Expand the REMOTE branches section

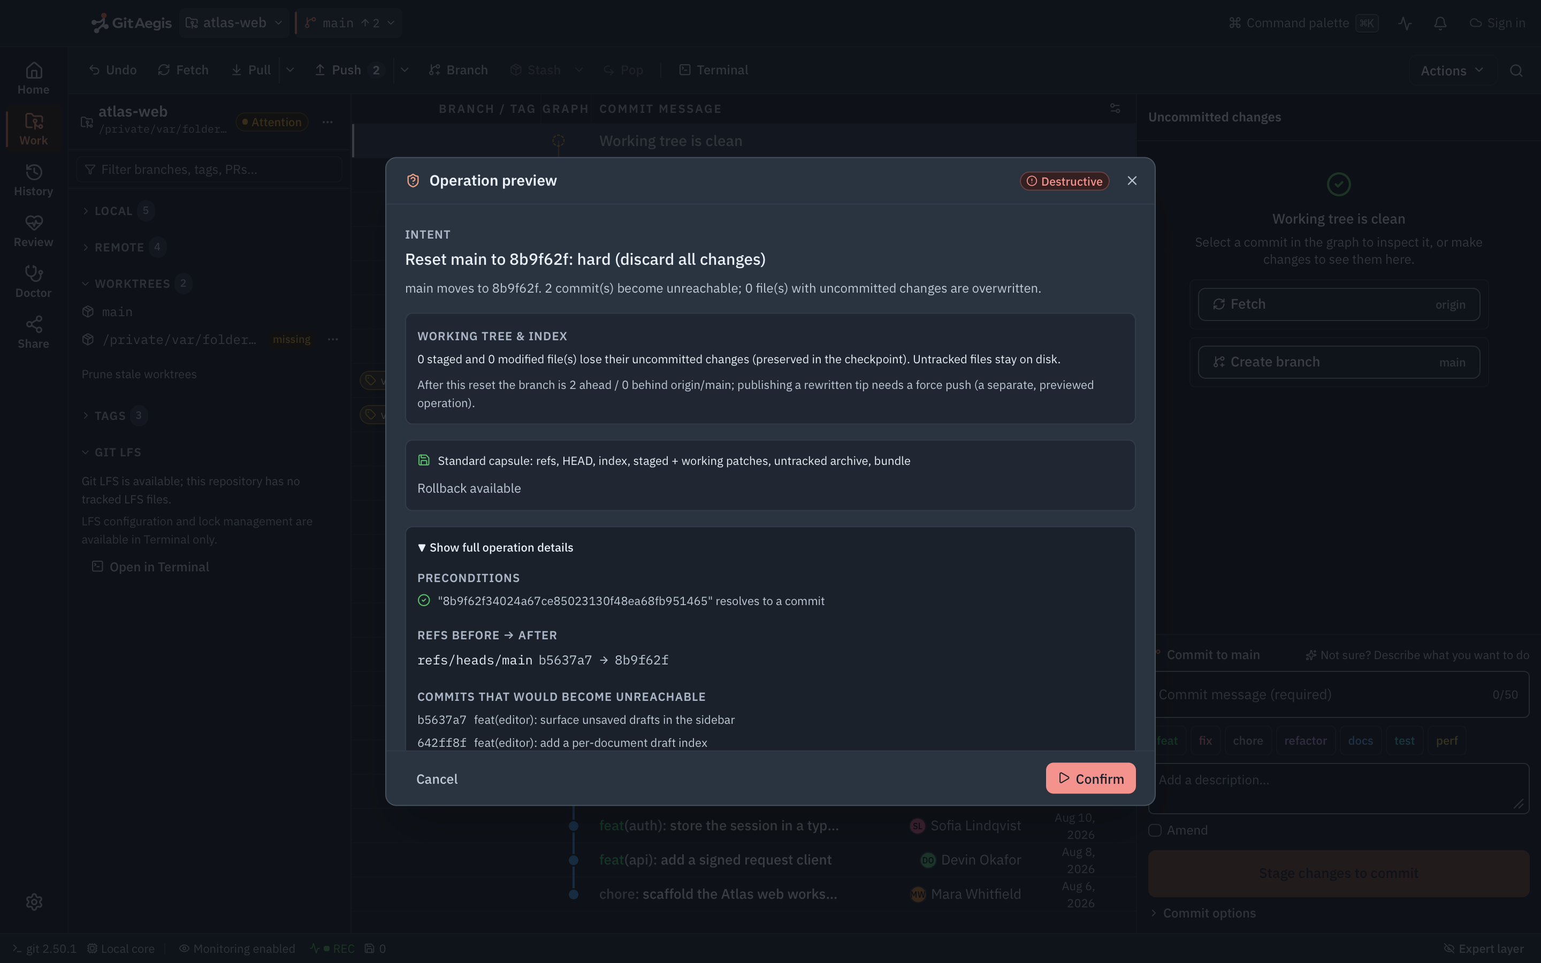point(124,247)
